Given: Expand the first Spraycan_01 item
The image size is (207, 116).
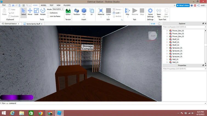Looking at the screenshot, I should coord(167,48).
